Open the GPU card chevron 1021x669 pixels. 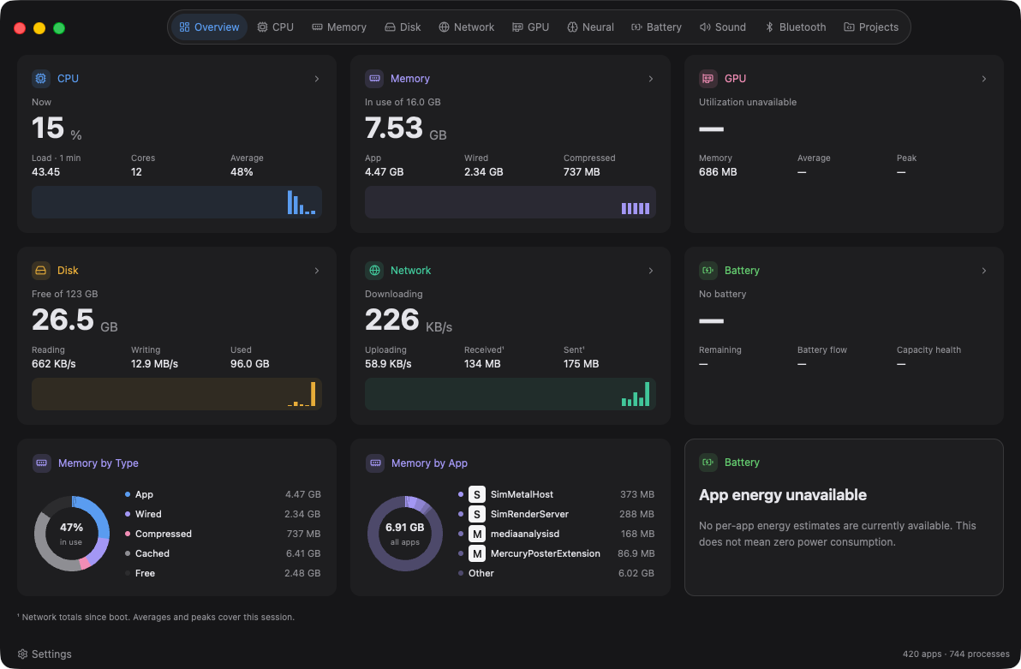tap(984, 79)
